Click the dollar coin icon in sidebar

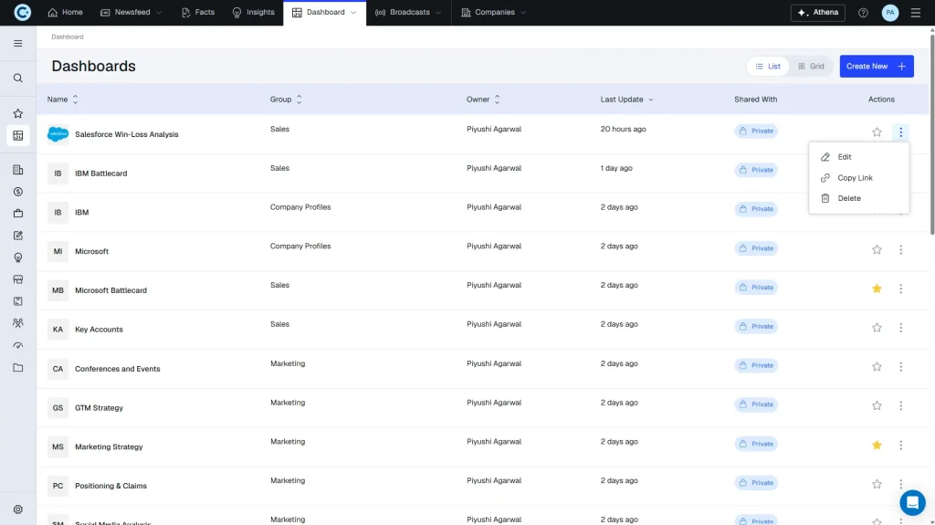coord(18,192)
